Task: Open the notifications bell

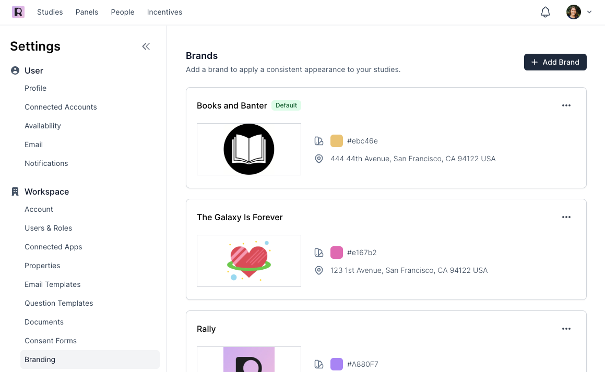Action: [x=545, y=12]
